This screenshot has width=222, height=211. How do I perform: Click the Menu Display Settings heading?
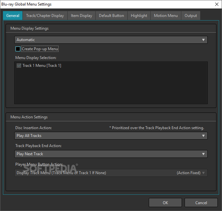click(29, 28)
